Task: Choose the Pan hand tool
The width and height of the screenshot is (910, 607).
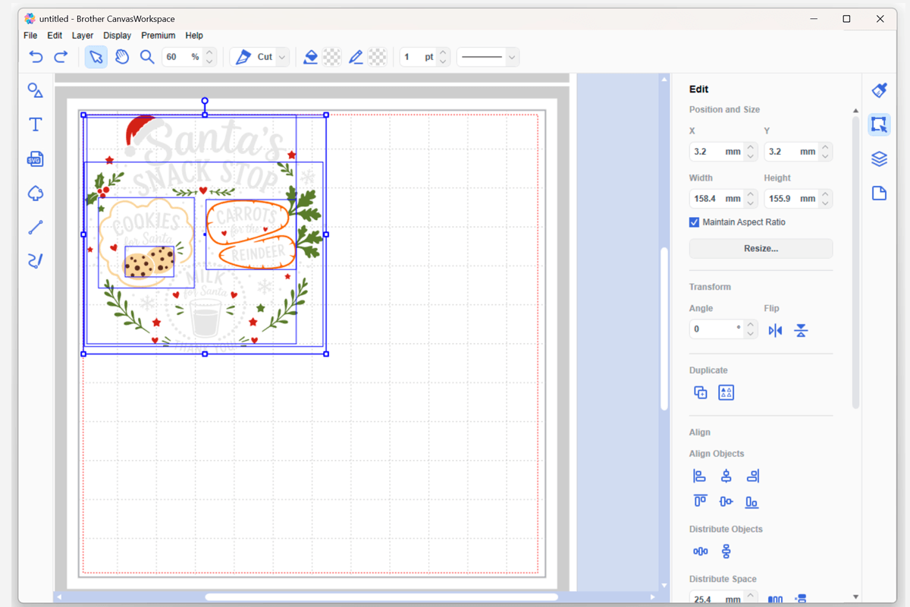Action: pyautogui.click(x=122, y=57)
